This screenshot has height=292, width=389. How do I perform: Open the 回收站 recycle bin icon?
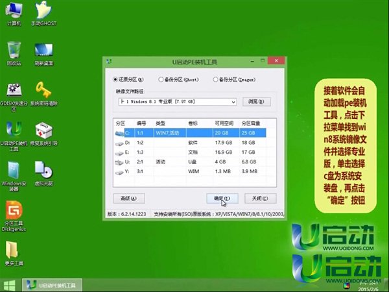pos(14,53)
